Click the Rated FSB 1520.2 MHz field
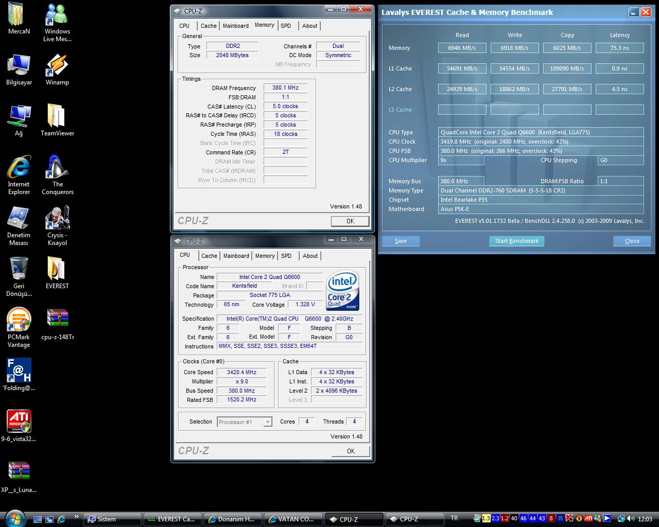Viewport: 659px width, 527px height. [x=241, y=400]
